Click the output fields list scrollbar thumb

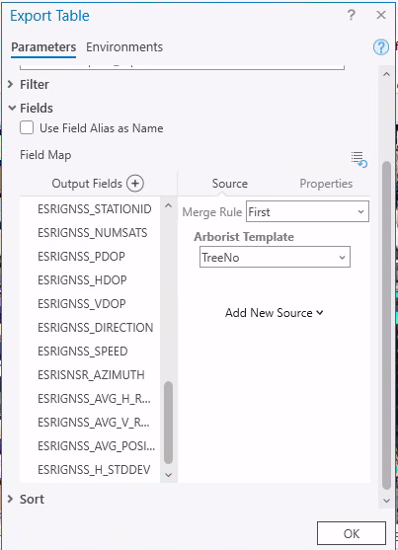[169, 423]
